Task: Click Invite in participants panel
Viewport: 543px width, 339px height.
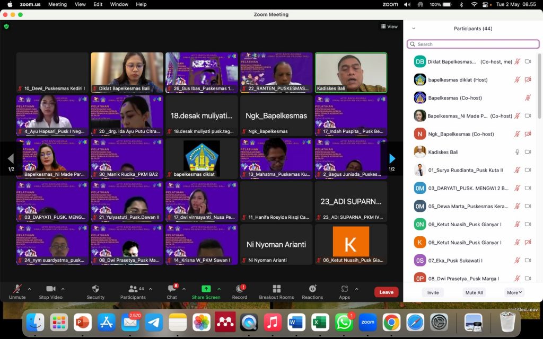Action: 433,292
